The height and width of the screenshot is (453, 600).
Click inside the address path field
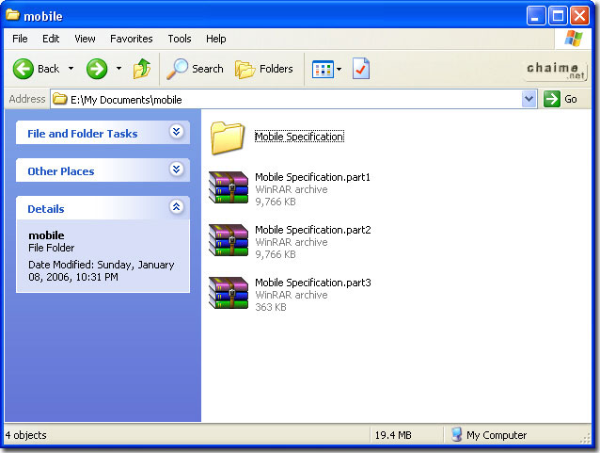[x=282, y=99]
